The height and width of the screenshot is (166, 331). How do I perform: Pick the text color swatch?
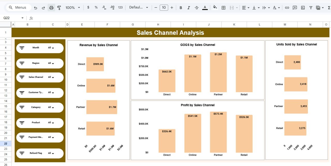pos(205,7)
